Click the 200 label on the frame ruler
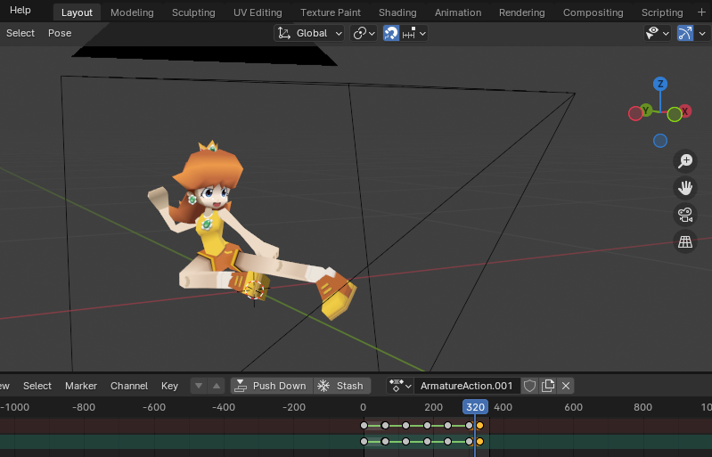The image size is (712, 457). (433, 407)
